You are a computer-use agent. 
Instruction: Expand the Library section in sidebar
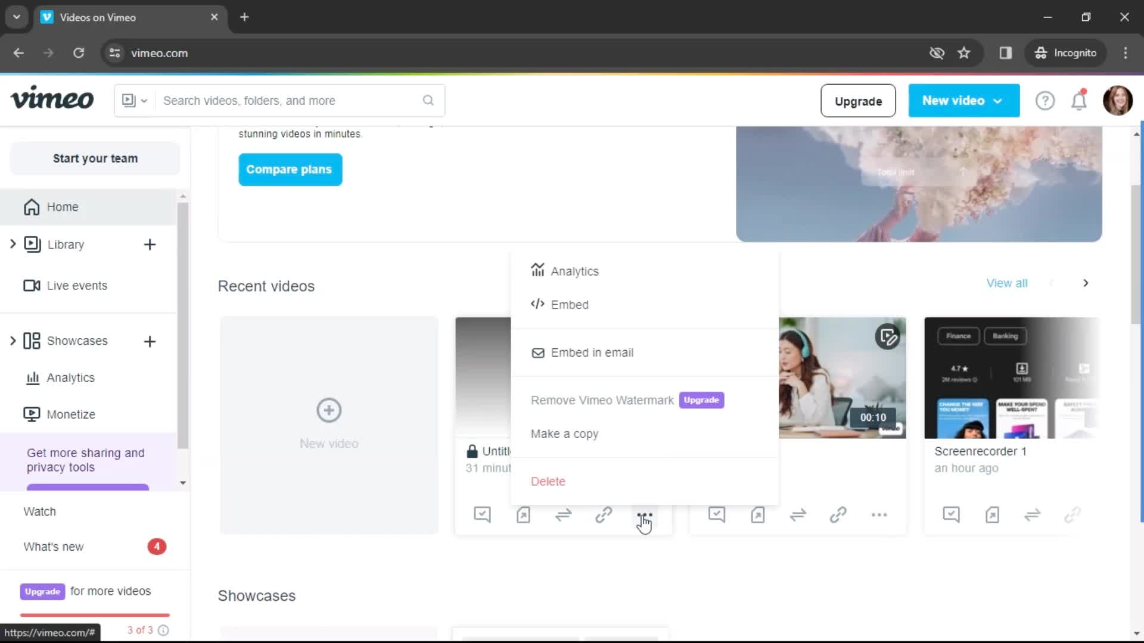(13, 244)
